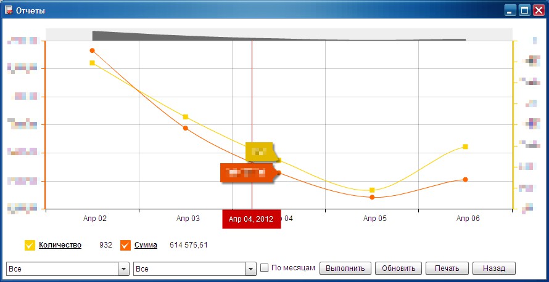This screenshot has width=549, height=282.
Task: Click the orange data point at Апр 06
Action: [465, 179]
